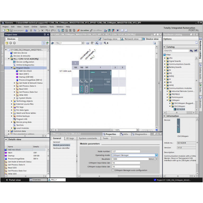Select Add new device in project tree

20,53
